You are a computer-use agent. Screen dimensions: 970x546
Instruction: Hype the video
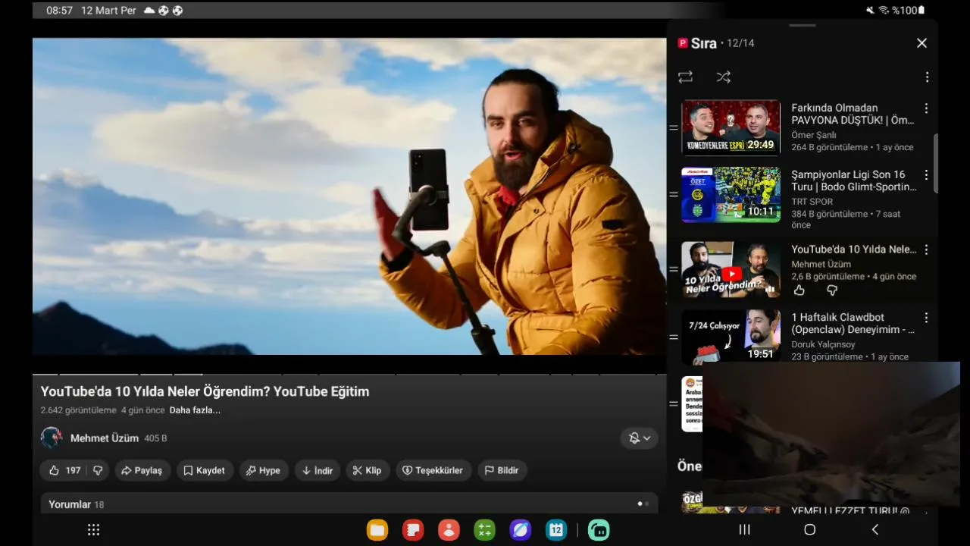click(264, 470)
